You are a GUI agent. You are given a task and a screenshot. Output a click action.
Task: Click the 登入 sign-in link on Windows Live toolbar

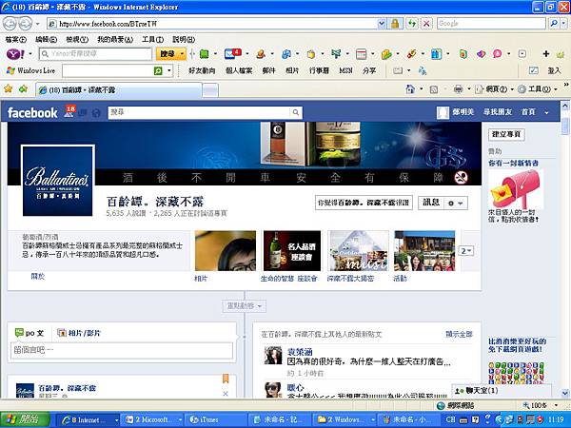tap(554, 70)
